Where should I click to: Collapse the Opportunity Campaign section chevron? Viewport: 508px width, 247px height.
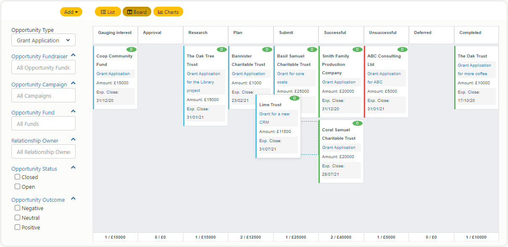(74, 83)
